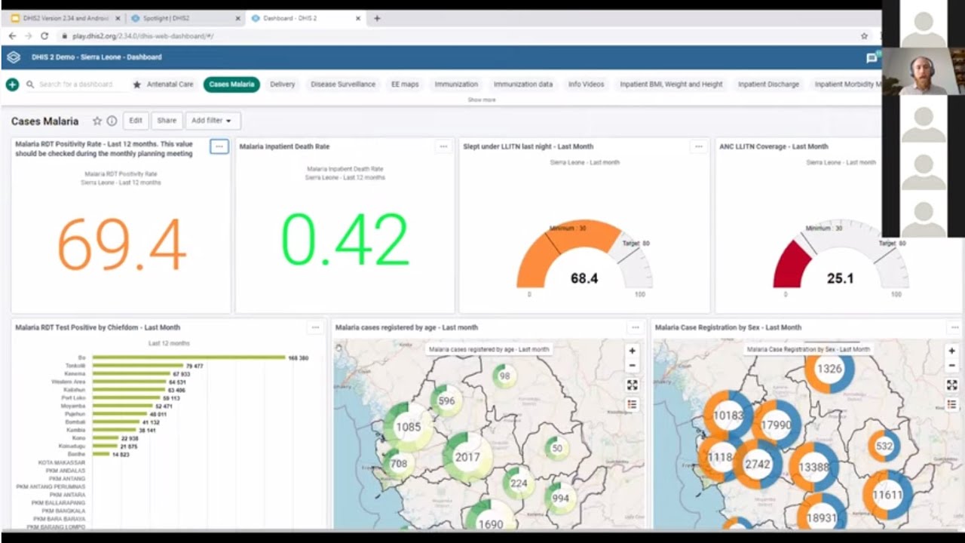
Task: Zoom in on cases by age map
Action: coord(633,351)
